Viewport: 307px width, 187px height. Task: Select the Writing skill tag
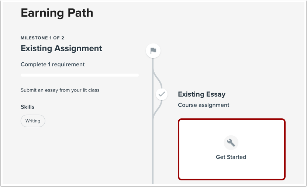point(33,121)
